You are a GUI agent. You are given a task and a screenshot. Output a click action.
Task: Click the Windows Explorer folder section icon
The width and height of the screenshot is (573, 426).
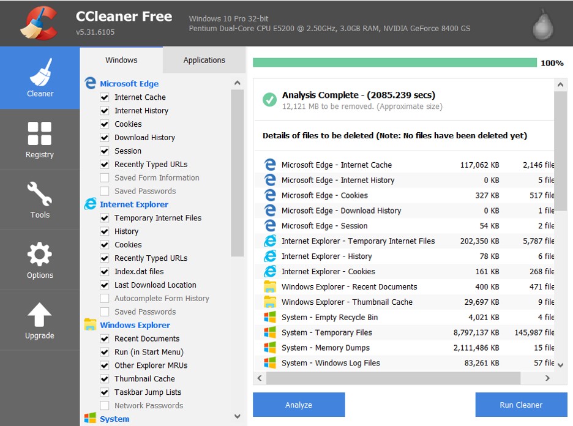90,324
